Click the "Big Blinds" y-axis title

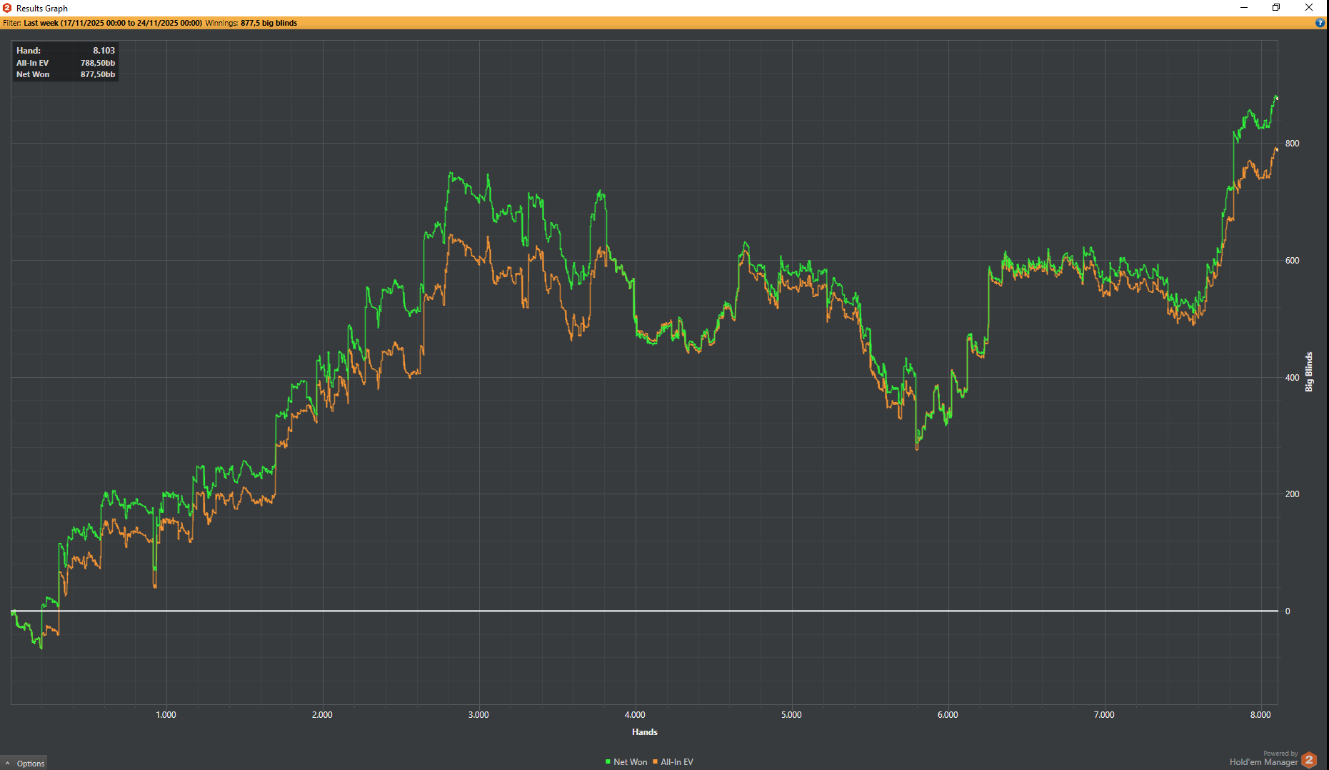(1309, 371)
